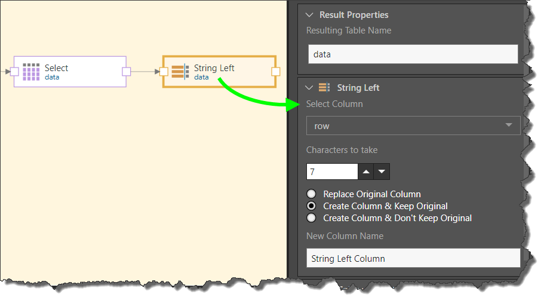The width and height of the screenshot is (547, 303).
Task: Select Create Column & Don't Keep Original
Action: 311,218
